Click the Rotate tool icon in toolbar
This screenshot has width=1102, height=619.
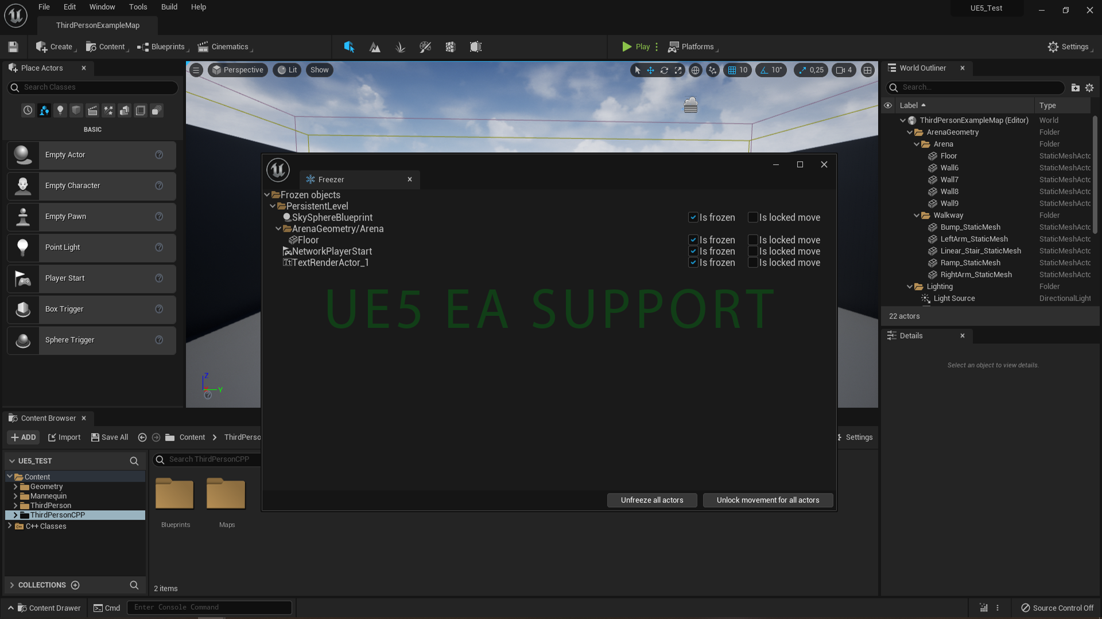pyautogui.click(x=665, y=70)
